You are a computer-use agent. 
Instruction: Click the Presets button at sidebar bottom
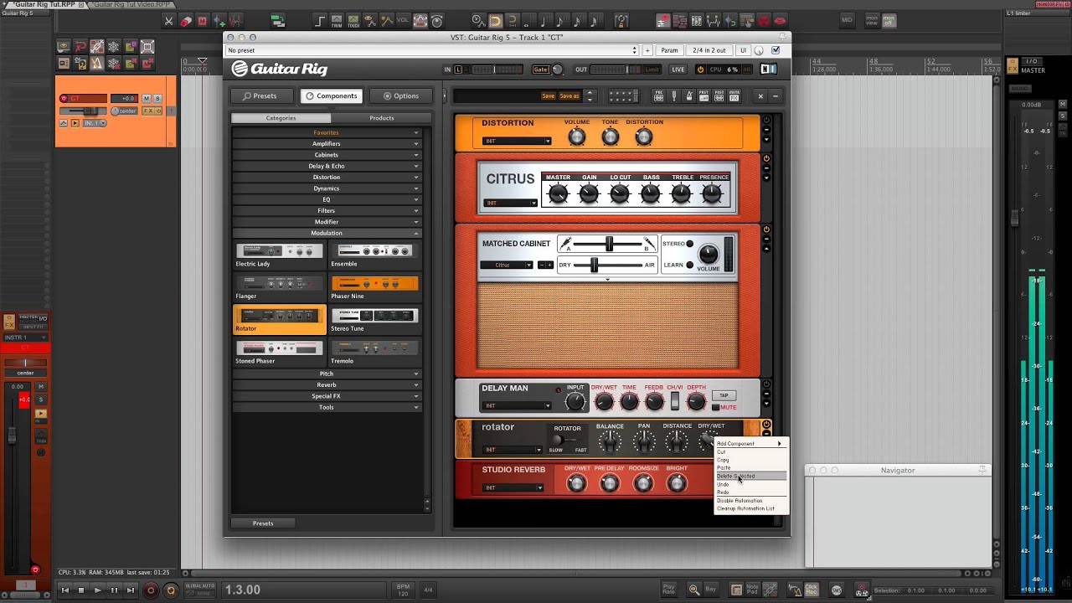[x=263, y=523]
